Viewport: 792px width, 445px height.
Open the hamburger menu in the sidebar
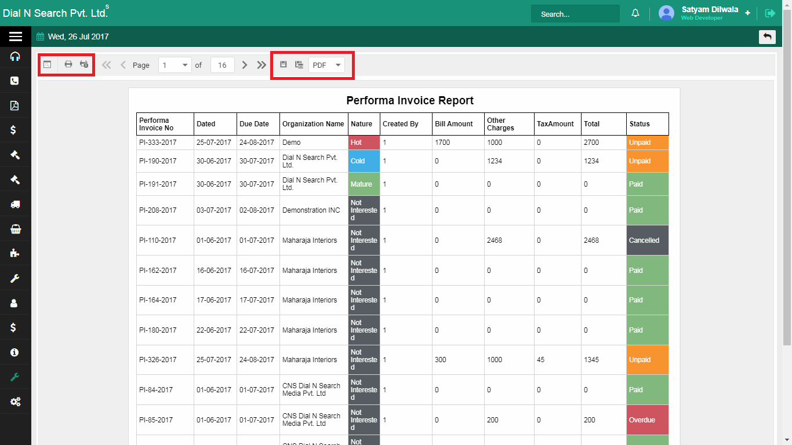(16, 37)
